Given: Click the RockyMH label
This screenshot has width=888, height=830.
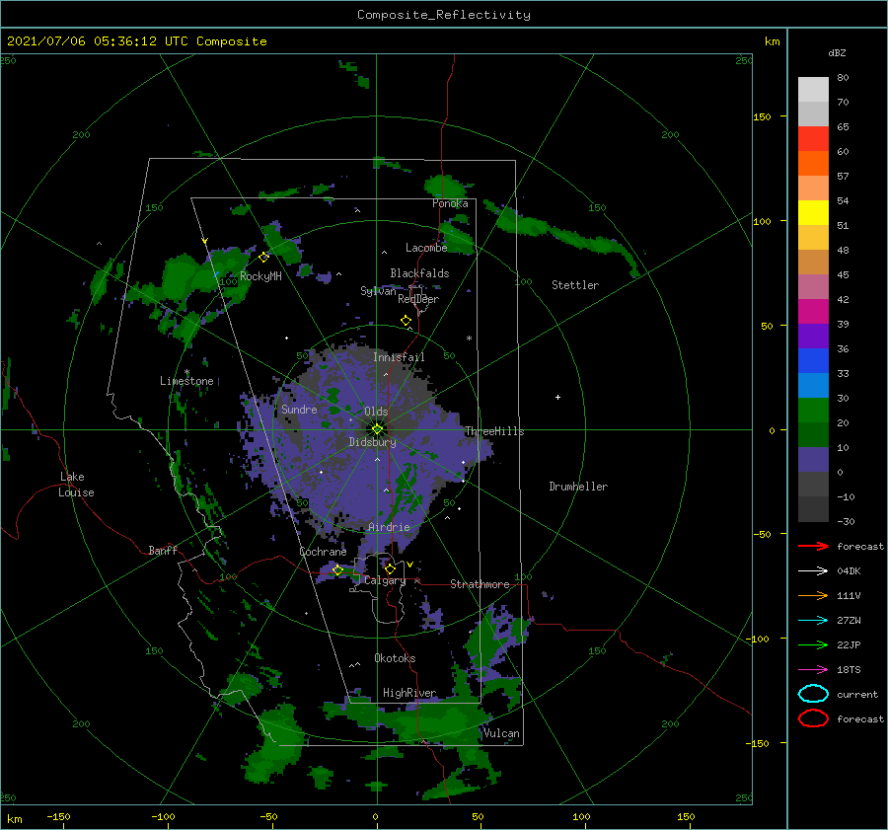Looking at the screenshot, I should click(x=260, y=276).
